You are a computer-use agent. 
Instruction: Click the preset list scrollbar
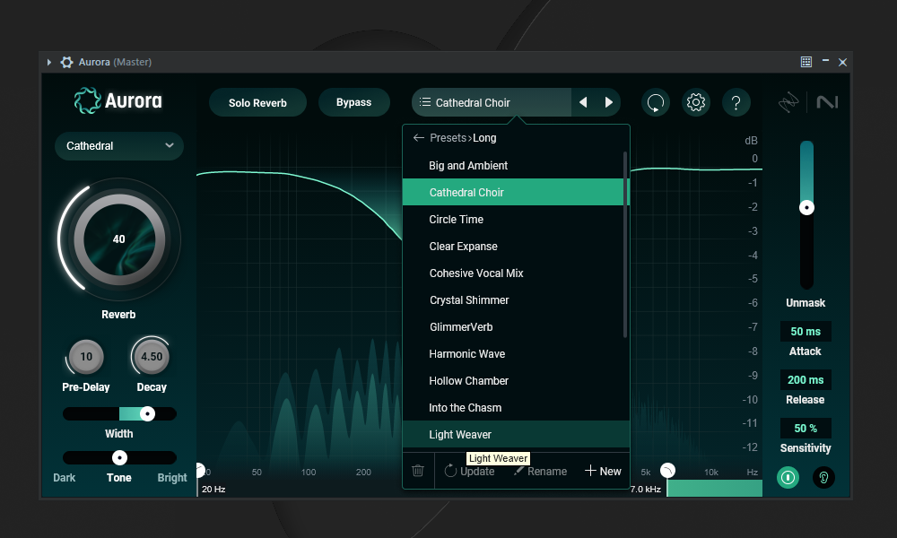(625, 245)
